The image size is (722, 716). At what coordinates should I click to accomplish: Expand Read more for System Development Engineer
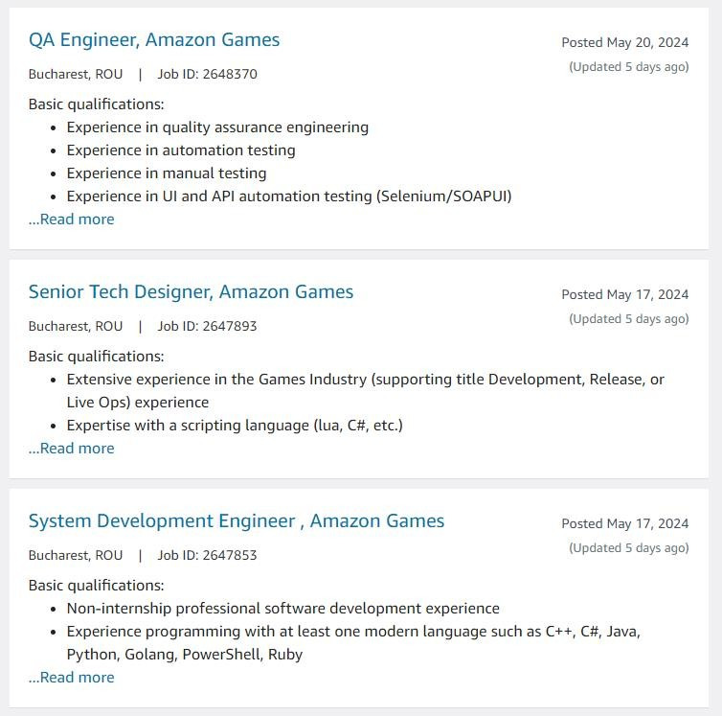pos(72,678)
